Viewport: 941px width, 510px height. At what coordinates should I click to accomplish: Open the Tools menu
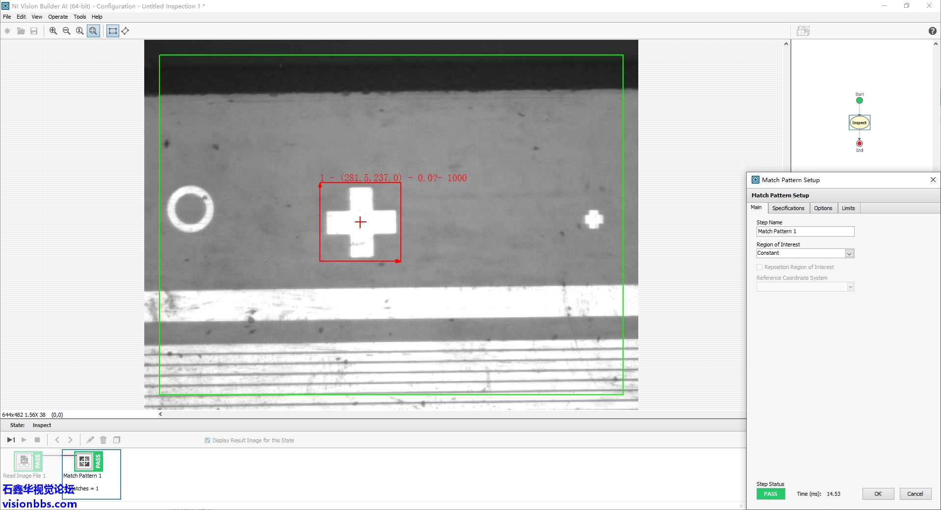[x=80, y=17]
